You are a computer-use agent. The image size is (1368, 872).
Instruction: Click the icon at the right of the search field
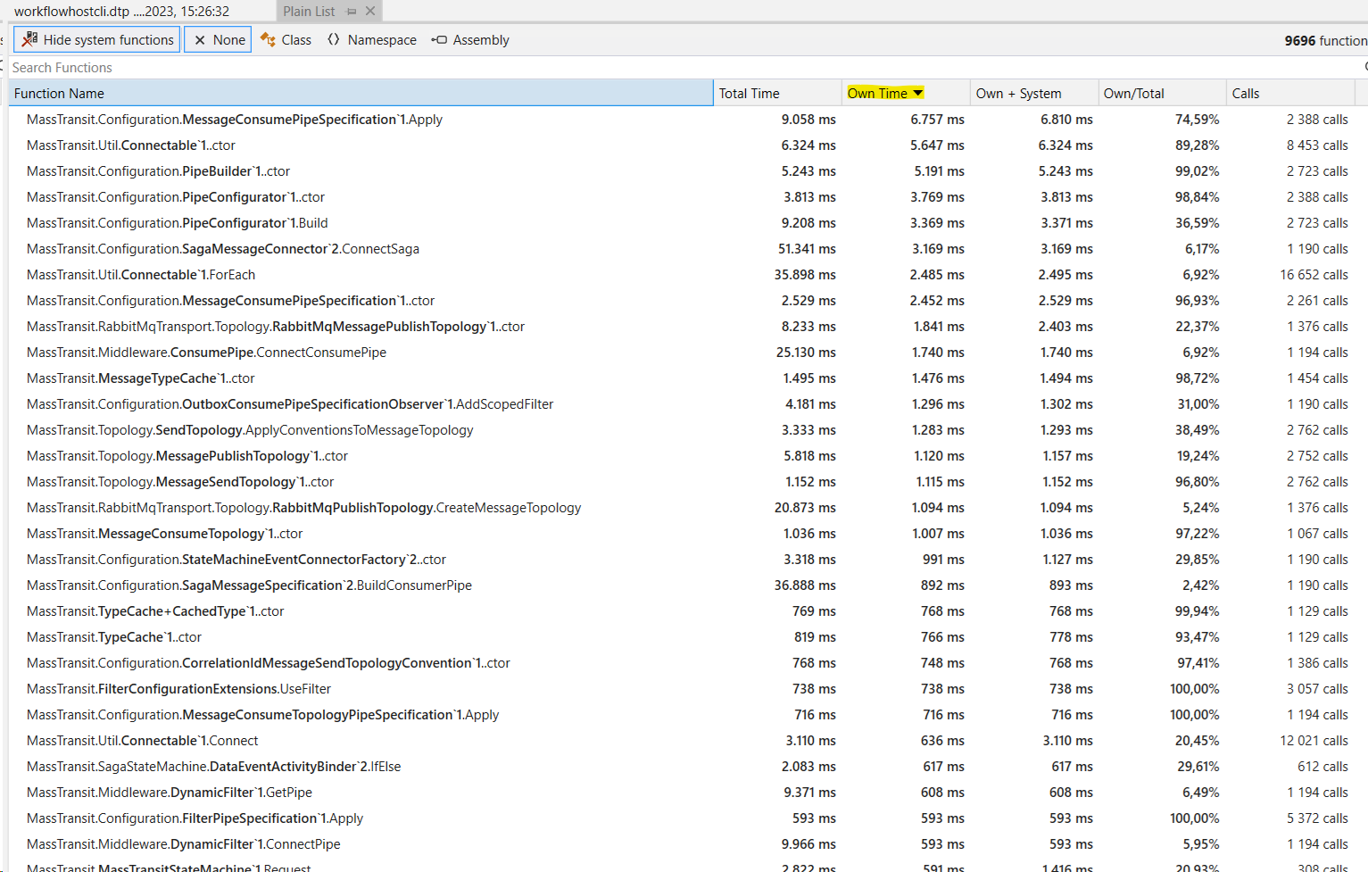1364,67
